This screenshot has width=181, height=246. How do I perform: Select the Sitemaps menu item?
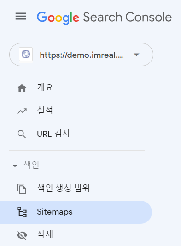[x=76, y=212]
